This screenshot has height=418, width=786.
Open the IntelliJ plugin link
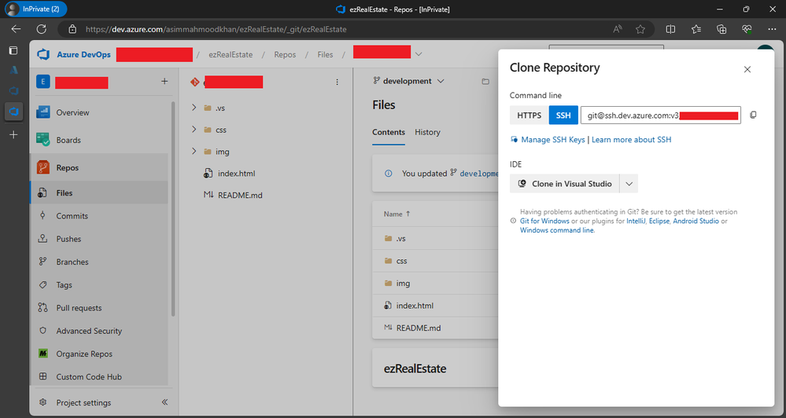point(636,221)
